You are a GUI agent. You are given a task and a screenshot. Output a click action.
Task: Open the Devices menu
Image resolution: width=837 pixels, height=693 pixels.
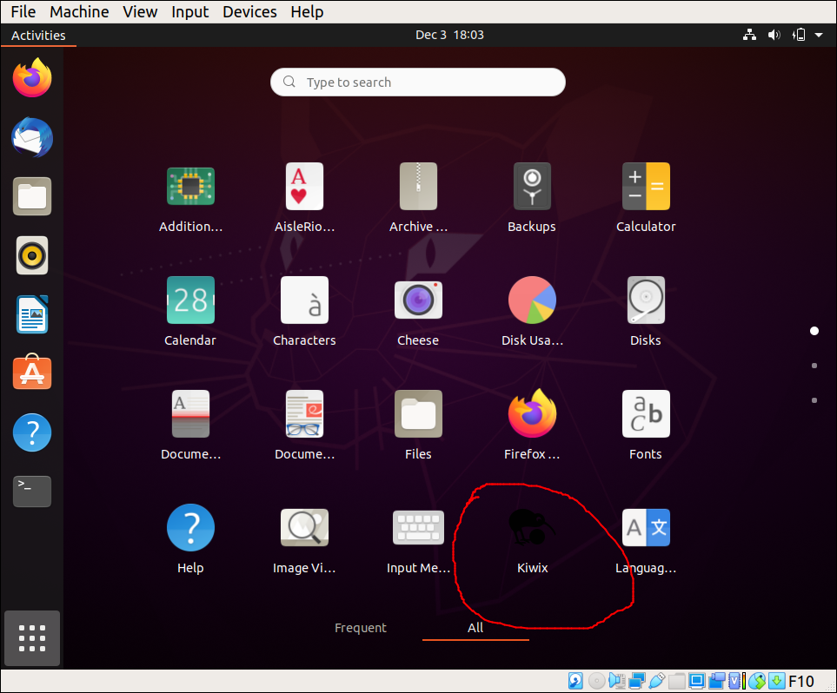pyautogui.click(x=249, y=11)
